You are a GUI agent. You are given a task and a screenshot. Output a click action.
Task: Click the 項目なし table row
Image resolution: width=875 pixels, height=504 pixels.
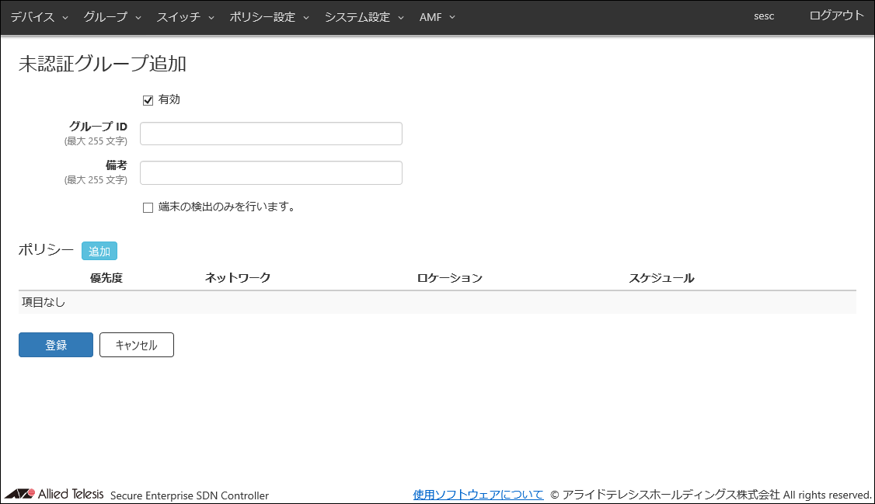(437, 302)
